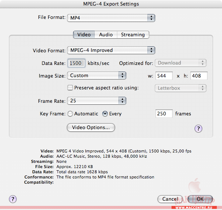Confirm settings with the OK button
Screen dimensions: 222x210
click(x=200, y=199)
